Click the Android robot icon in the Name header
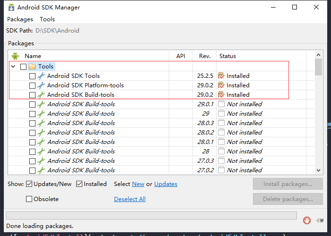The height and width of the screenshot is (236, 331). point(15,56)
